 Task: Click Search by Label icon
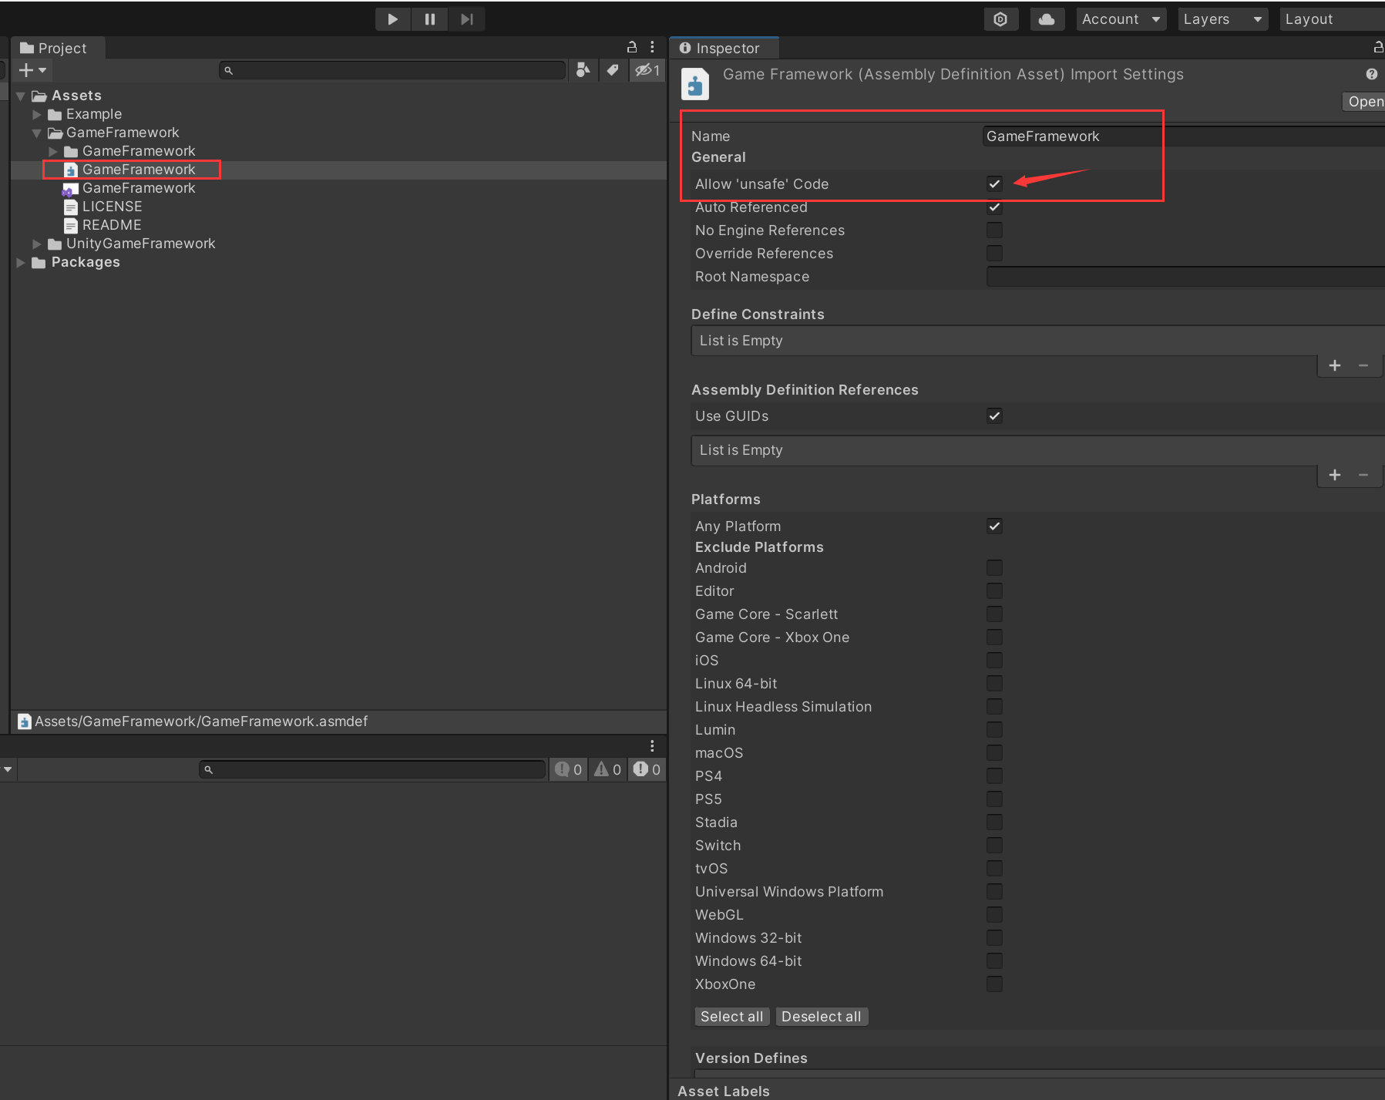tap(613, 70)
